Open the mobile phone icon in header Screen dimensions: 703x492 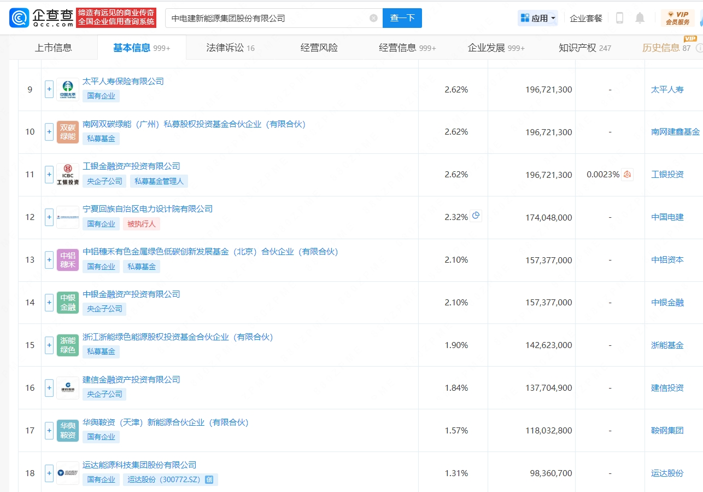(619, 18)
